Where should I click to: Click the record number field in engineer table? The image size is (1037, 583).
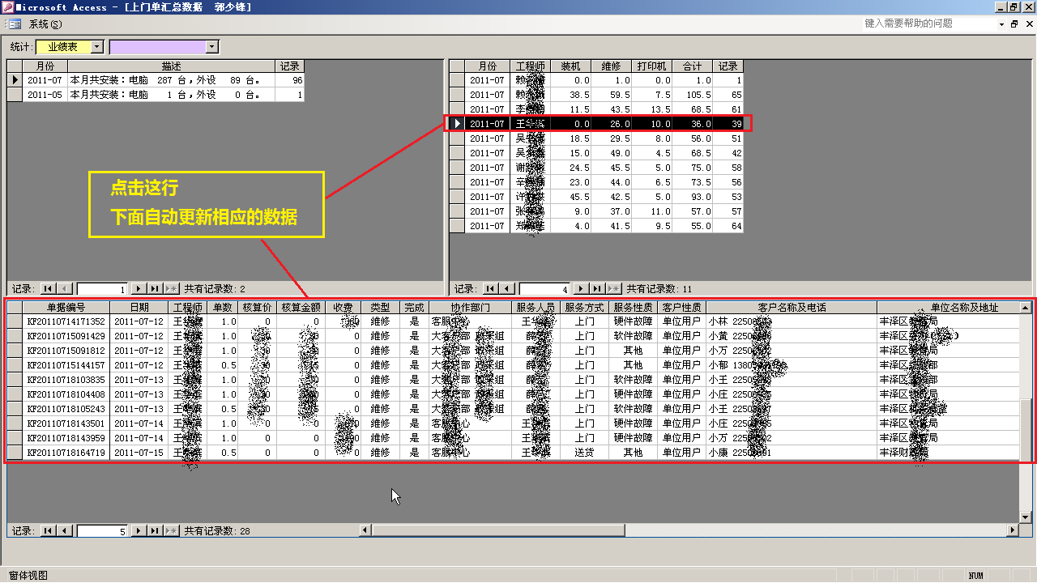(544, 289)
